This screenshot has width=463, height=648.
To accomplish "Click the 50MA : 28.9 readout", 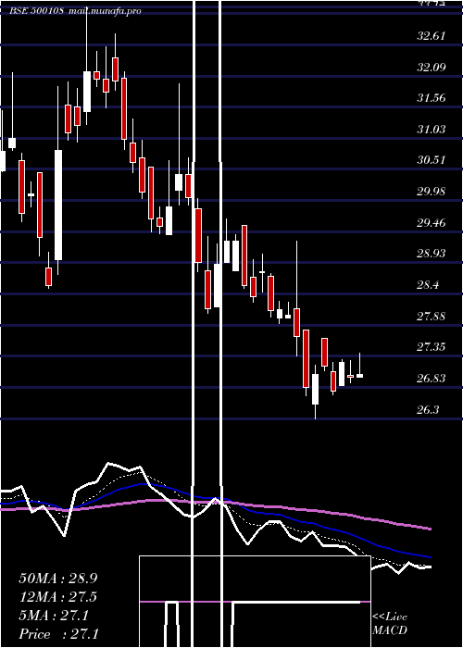I will pos(58,578).
